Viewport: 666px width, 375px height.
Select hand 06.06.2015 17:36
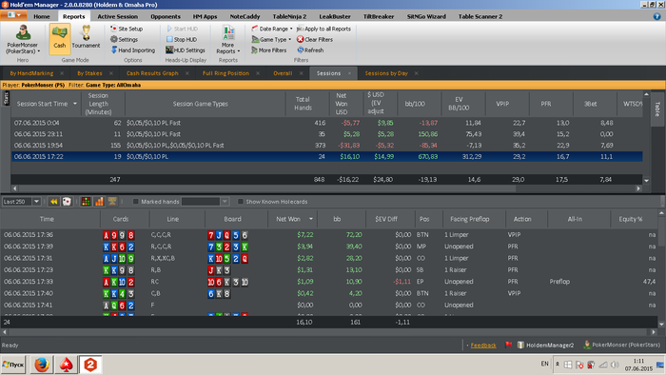[329, 235]
